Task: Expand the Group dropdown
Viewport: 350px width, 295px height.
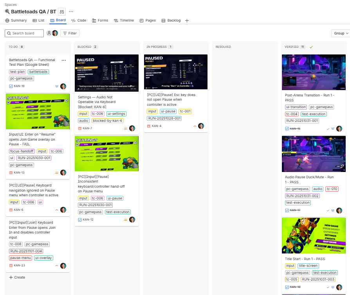Action: [340, 33]
